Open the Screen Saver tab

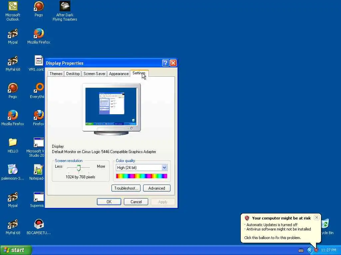tap(94, 74)
